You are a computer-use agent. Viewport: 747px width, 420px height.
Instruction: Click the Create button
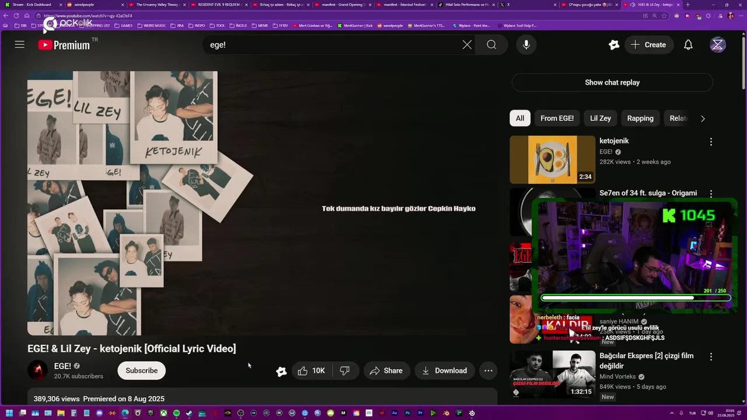(x=648, y=45)
